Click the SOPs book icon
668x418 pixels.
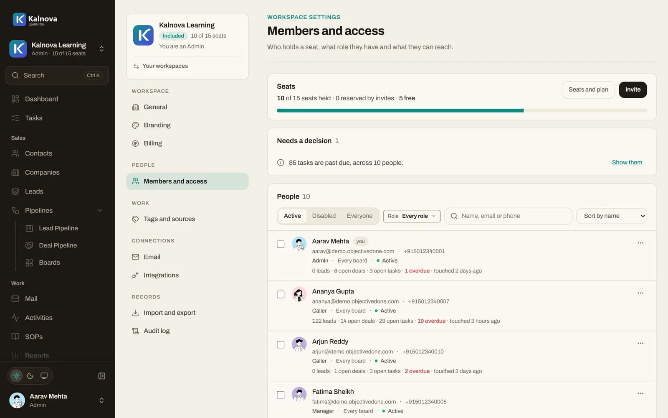[15, 337]
